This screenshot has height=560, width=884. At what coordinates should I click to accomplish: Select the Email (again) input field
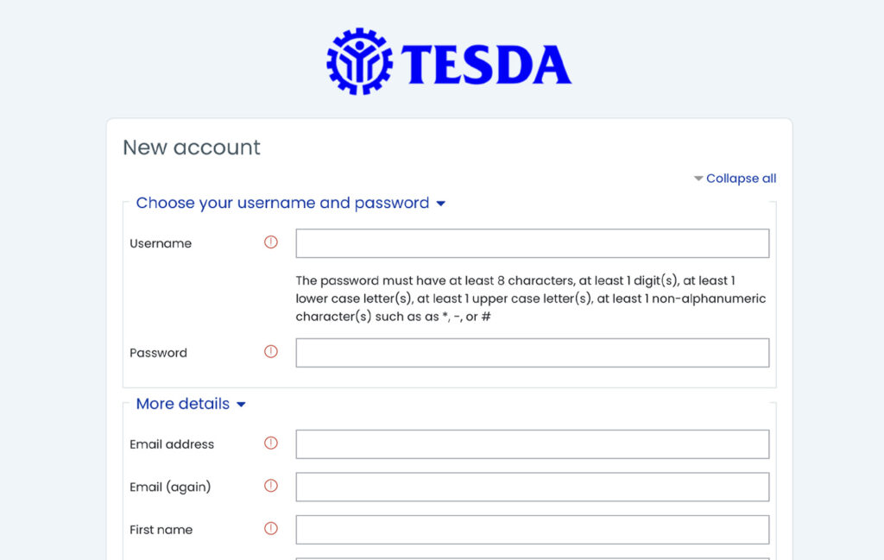[x=532, y=486]
